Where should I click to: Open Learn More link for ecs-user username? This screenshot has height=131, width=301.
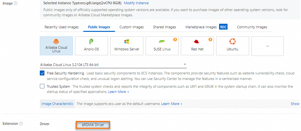pos(172,104)
